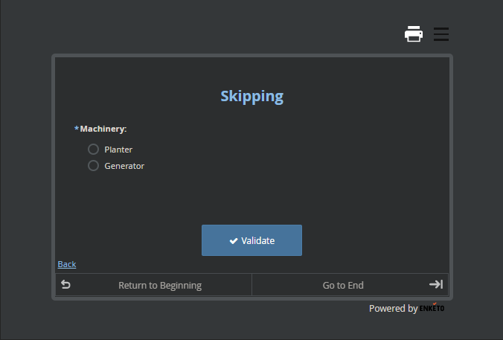Select the Planter radio button
This screenshot has height=340, width=503.
[93, 149]
